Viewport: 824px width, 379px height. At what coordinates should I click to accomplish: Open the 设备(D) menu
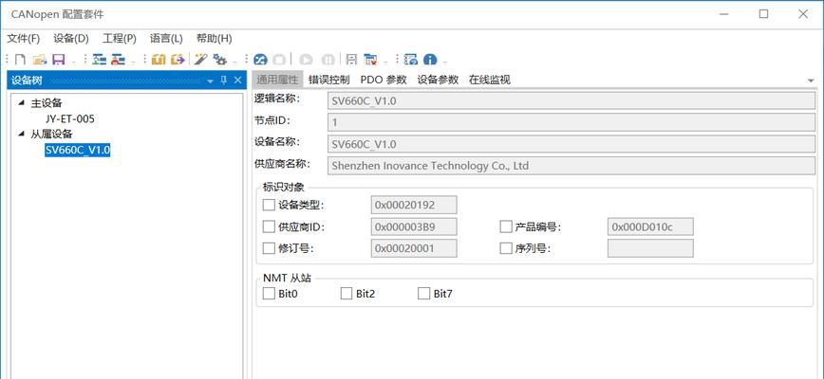(x=71, y=38)
